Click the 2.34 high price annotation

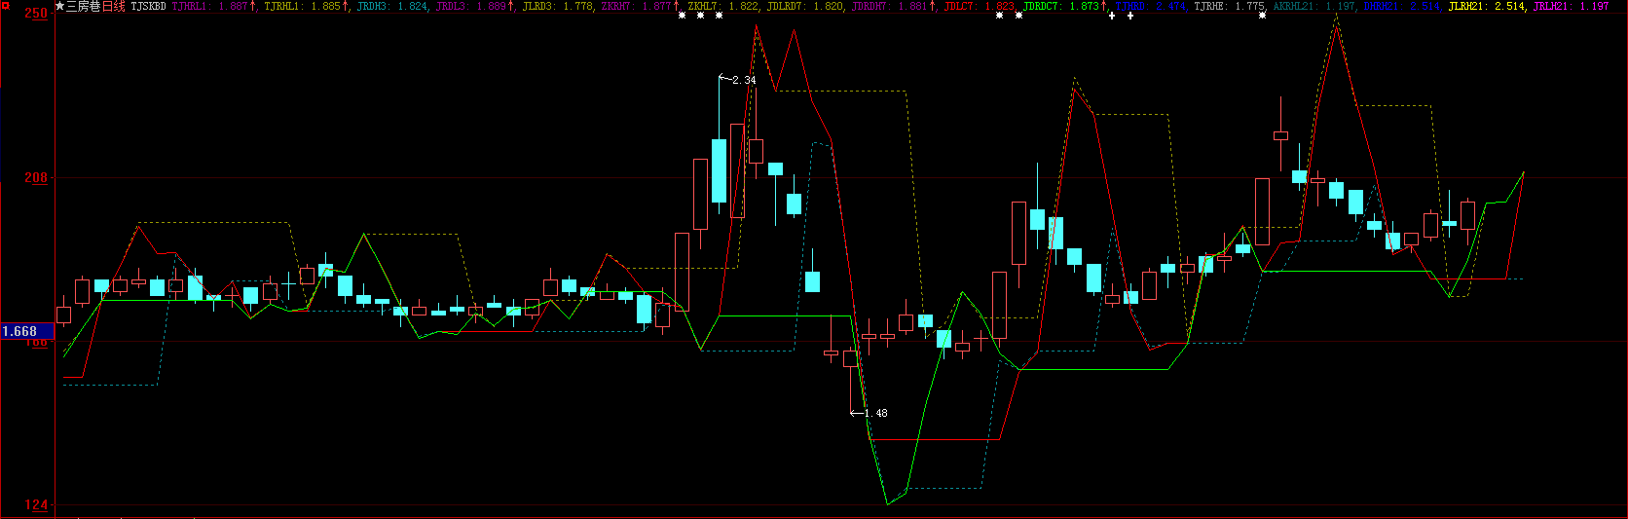tap(744, 80)
